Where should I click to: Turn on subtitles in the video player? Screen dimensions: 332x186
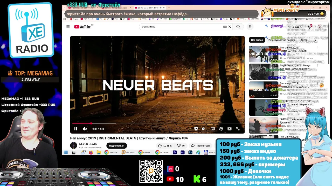[x=213, y=129]
